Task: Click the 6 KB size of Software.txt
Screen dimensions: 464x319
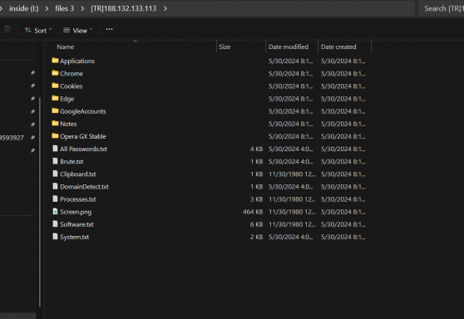Action: coord(256,224)
